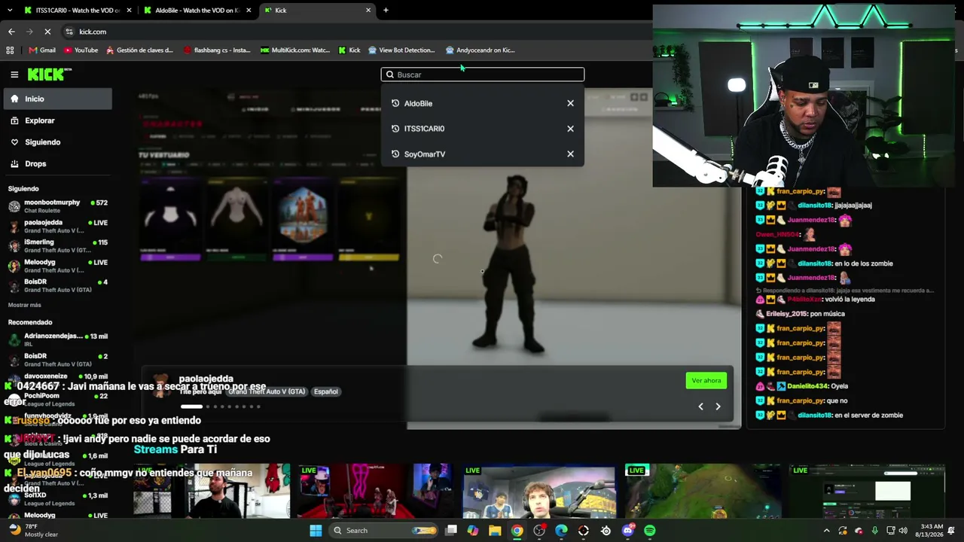Open the Kick sidebar hamburger menu

(14, 75)
